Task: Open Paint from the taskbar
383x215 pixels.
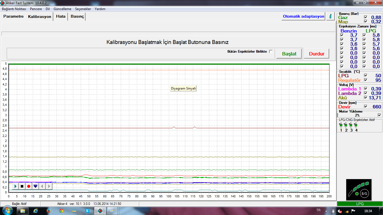Action: click(113, 211)
